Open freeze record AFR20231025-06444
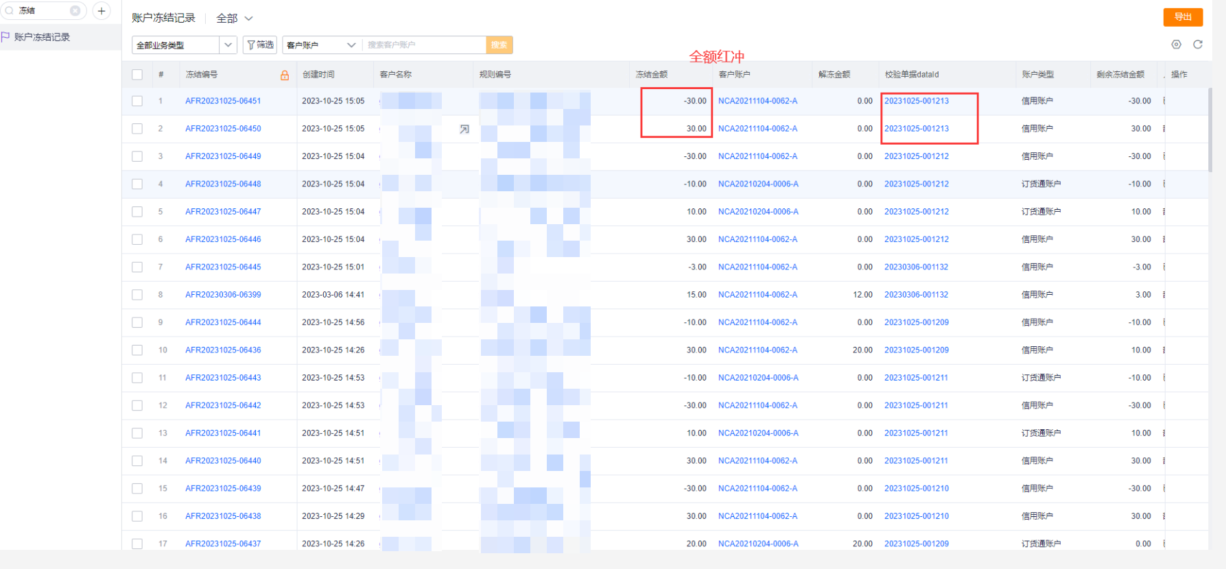 223,322
